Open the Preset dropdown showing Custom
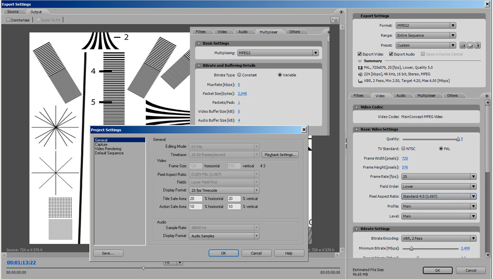 (x=426, y=45)
